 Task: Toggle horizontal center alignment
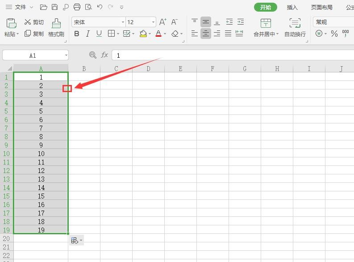coord(205,34)
